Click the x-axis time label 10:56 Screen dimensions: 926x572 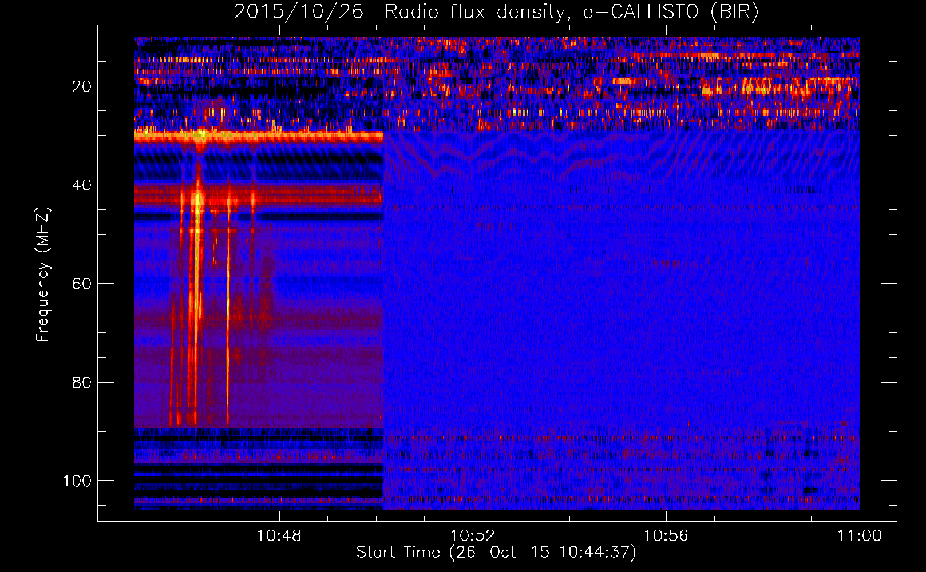(x=666, y=535)
